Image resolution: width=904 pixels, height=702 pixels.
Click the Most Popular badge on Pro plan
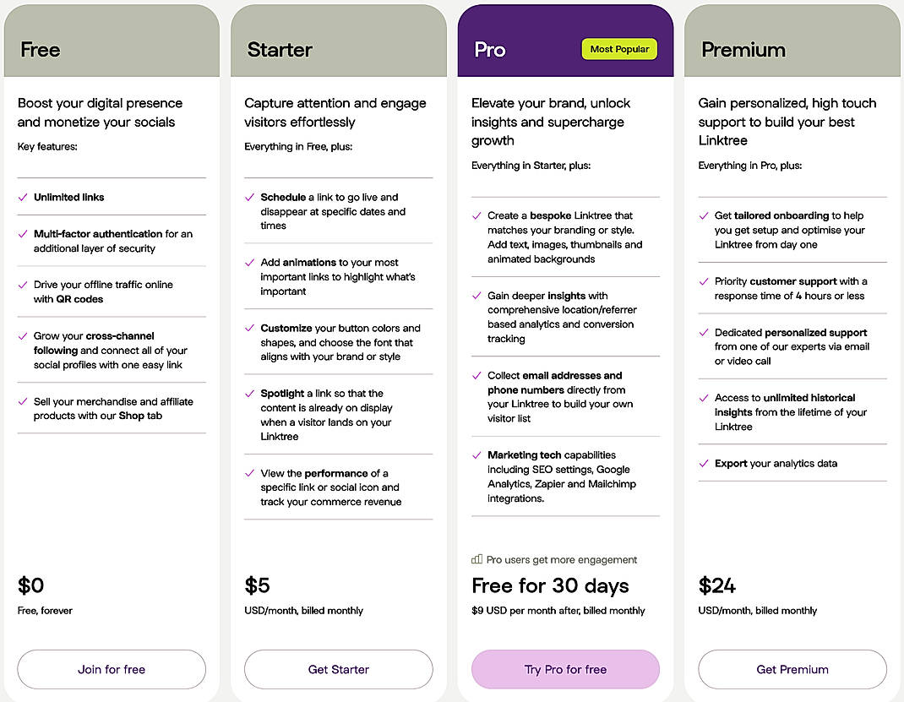(619, 49)
